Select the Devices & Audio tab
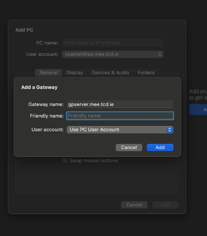This screenshot has height=236, width=207. tap(110, 73)
